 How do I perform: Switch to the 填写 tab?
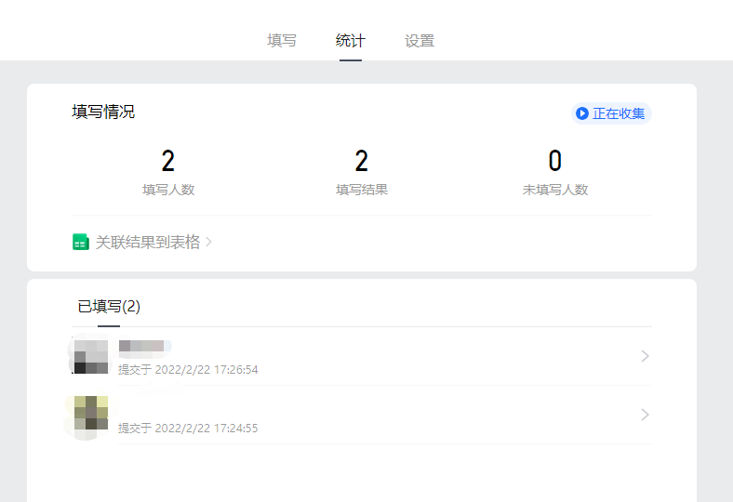[281, 41]
